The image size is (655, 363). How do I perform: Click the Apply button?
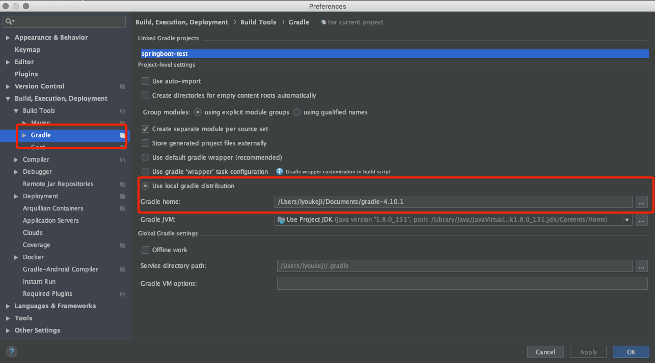pyautogui.click(x=588, y=351)
